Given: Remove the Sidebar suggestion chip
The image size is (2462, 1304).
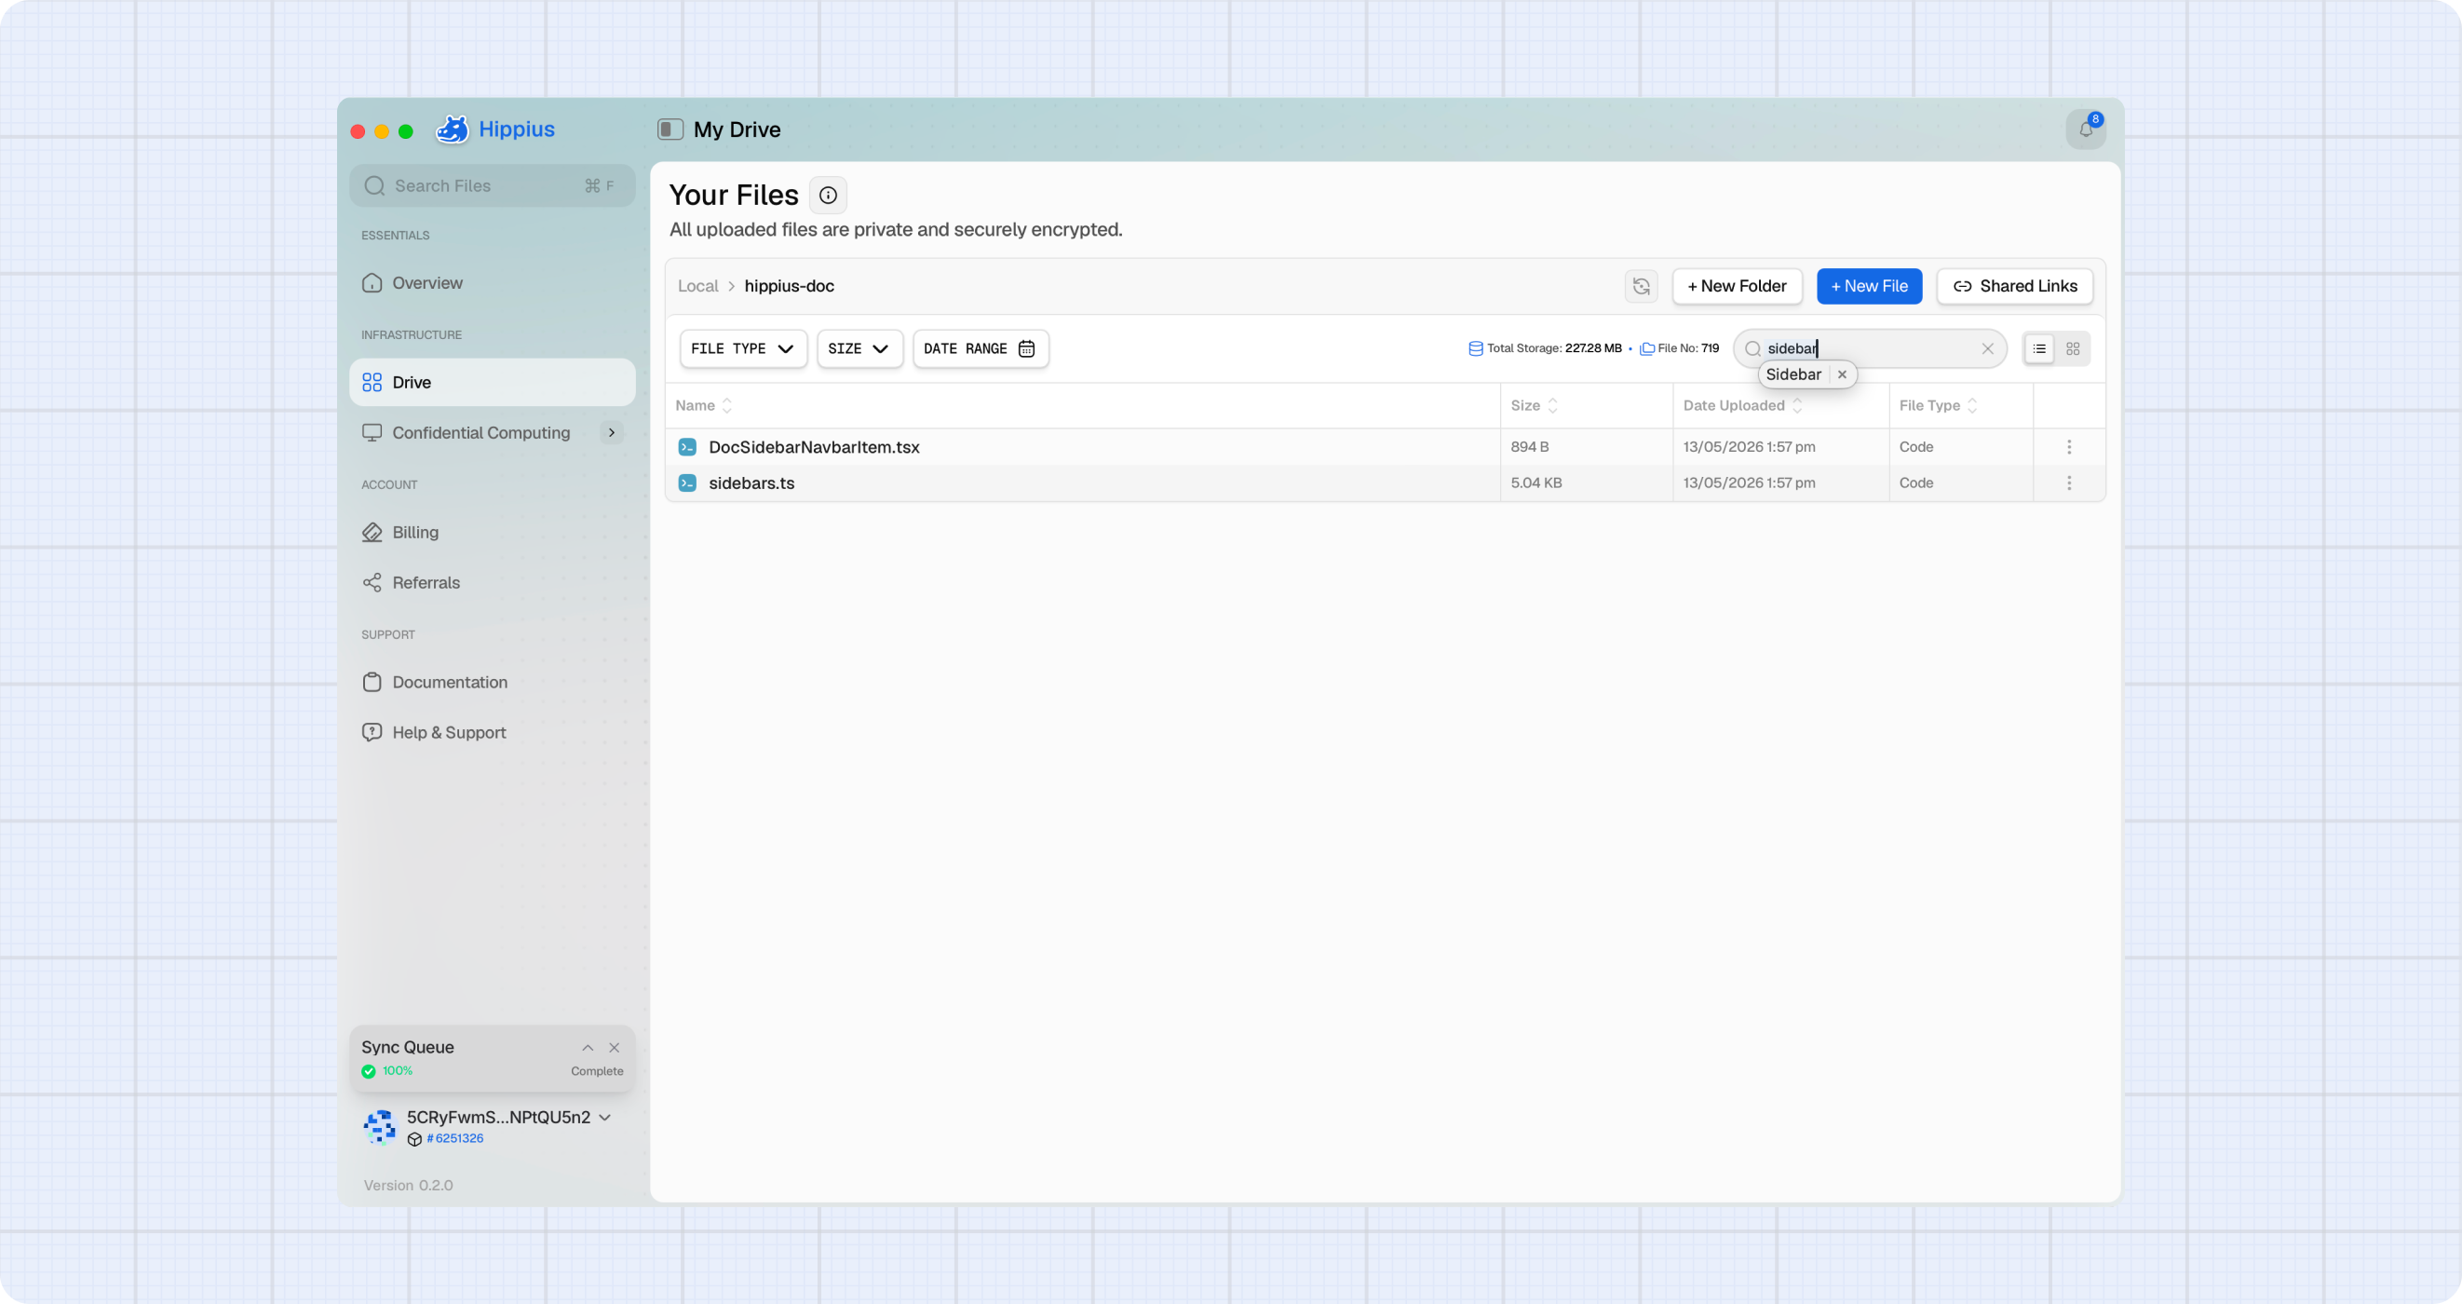Looking at the screenshot, I should coord(1842,374).
